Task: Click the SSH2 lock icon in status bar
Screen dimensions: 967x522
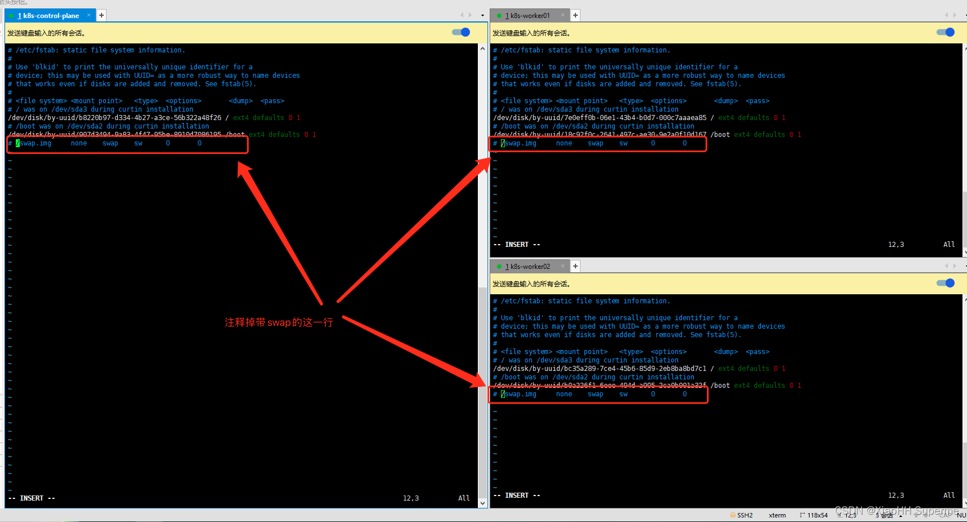Action: coord(733,515)
